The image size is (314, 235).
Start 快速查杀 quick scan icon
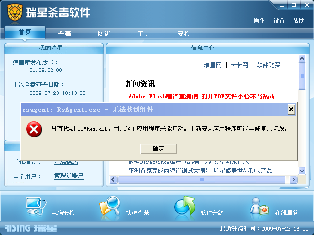[x=109, y=206]
